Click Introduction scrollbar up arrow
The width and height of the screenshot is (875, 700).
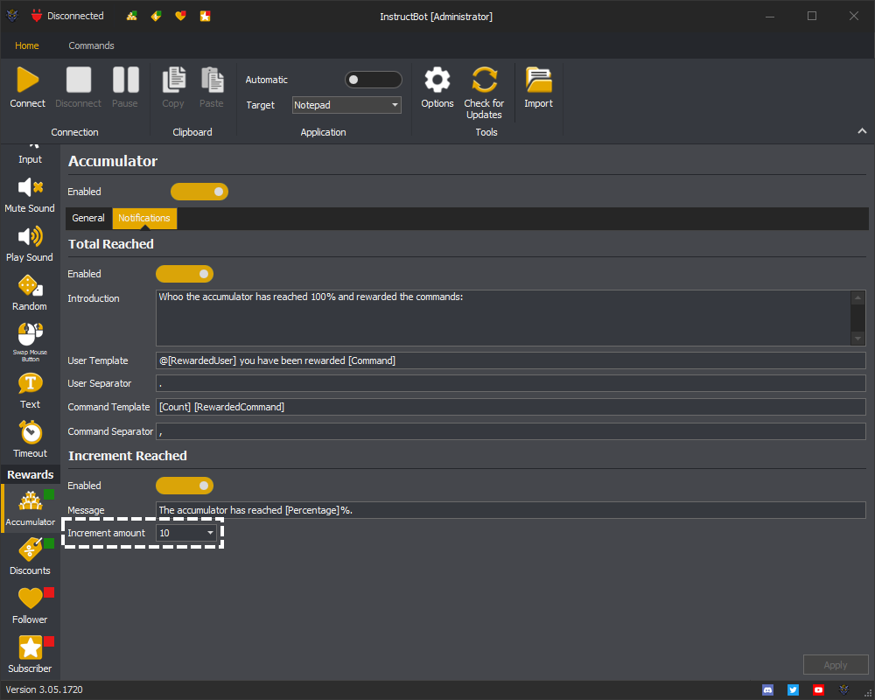858,297
